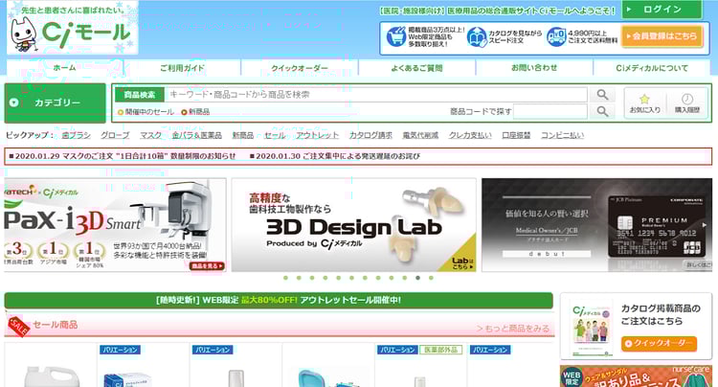This screenshot has height=387, width=718.
Task: Click the first carousel pagination dot
Action: [285, 278]
